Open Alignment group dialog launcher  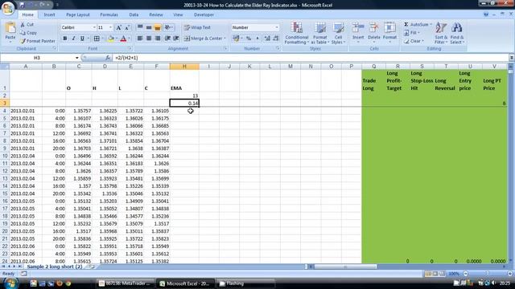point(225,48)
